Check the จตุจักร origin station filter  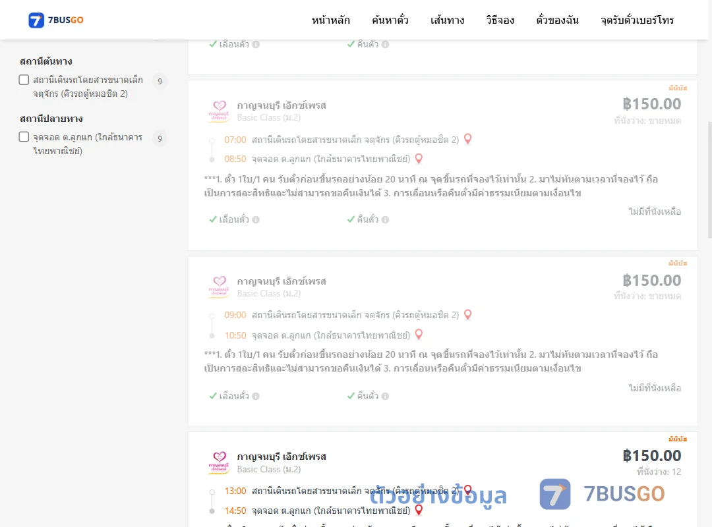[24, 80]
